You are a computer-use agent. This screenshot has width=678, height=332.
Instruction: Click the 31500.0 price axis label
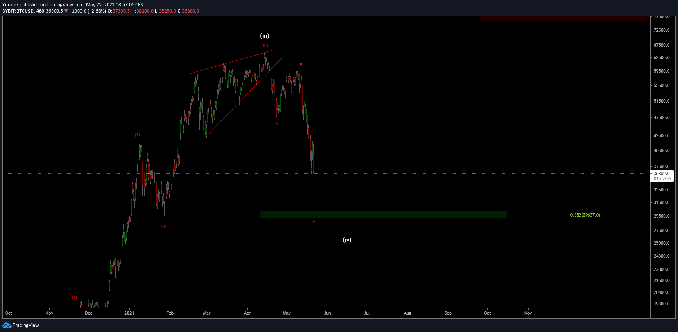pyautogui.click(x=662, y=202)
